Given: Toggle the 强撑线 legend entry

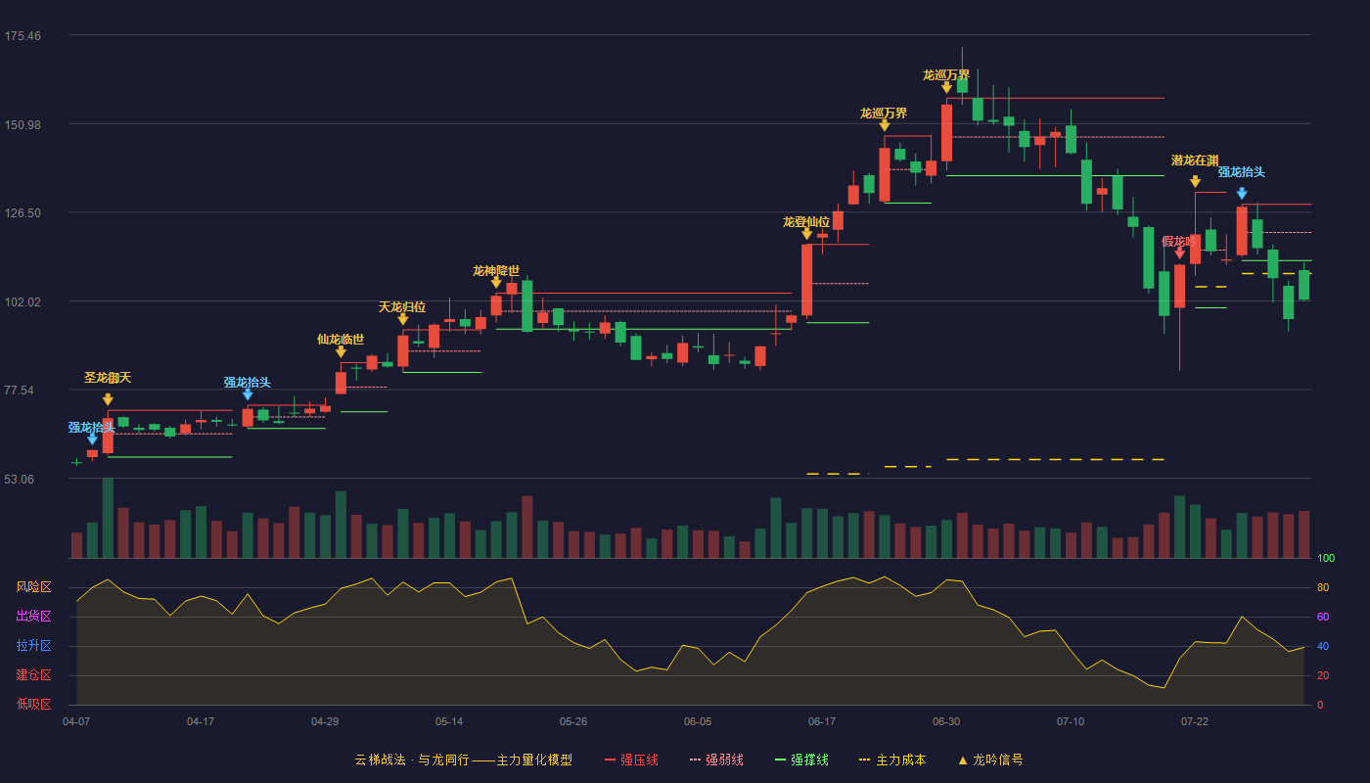Looking at the screenshot, I should [801, 760].
